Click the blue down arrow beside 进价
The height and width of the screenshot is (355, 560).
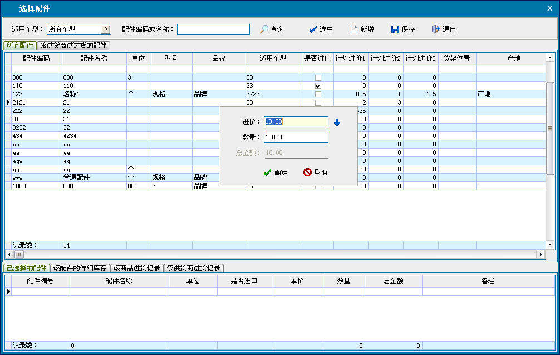(336, 122)
